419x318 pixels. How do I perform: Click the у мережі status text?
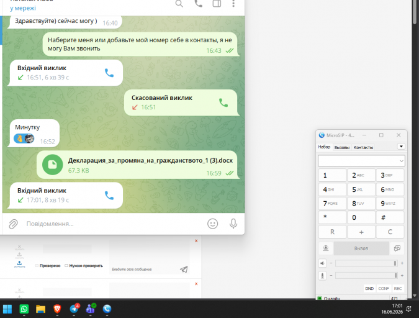pos(23,8)
